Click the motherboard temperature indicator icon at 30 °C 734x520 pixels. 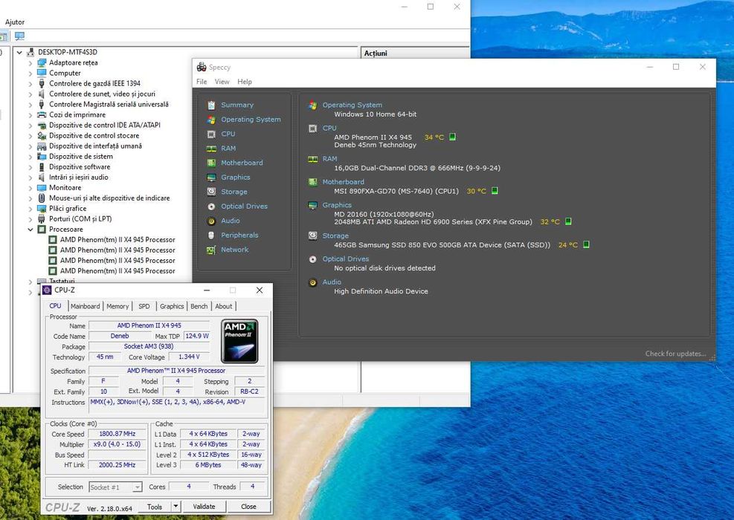[x=495, y=191]
